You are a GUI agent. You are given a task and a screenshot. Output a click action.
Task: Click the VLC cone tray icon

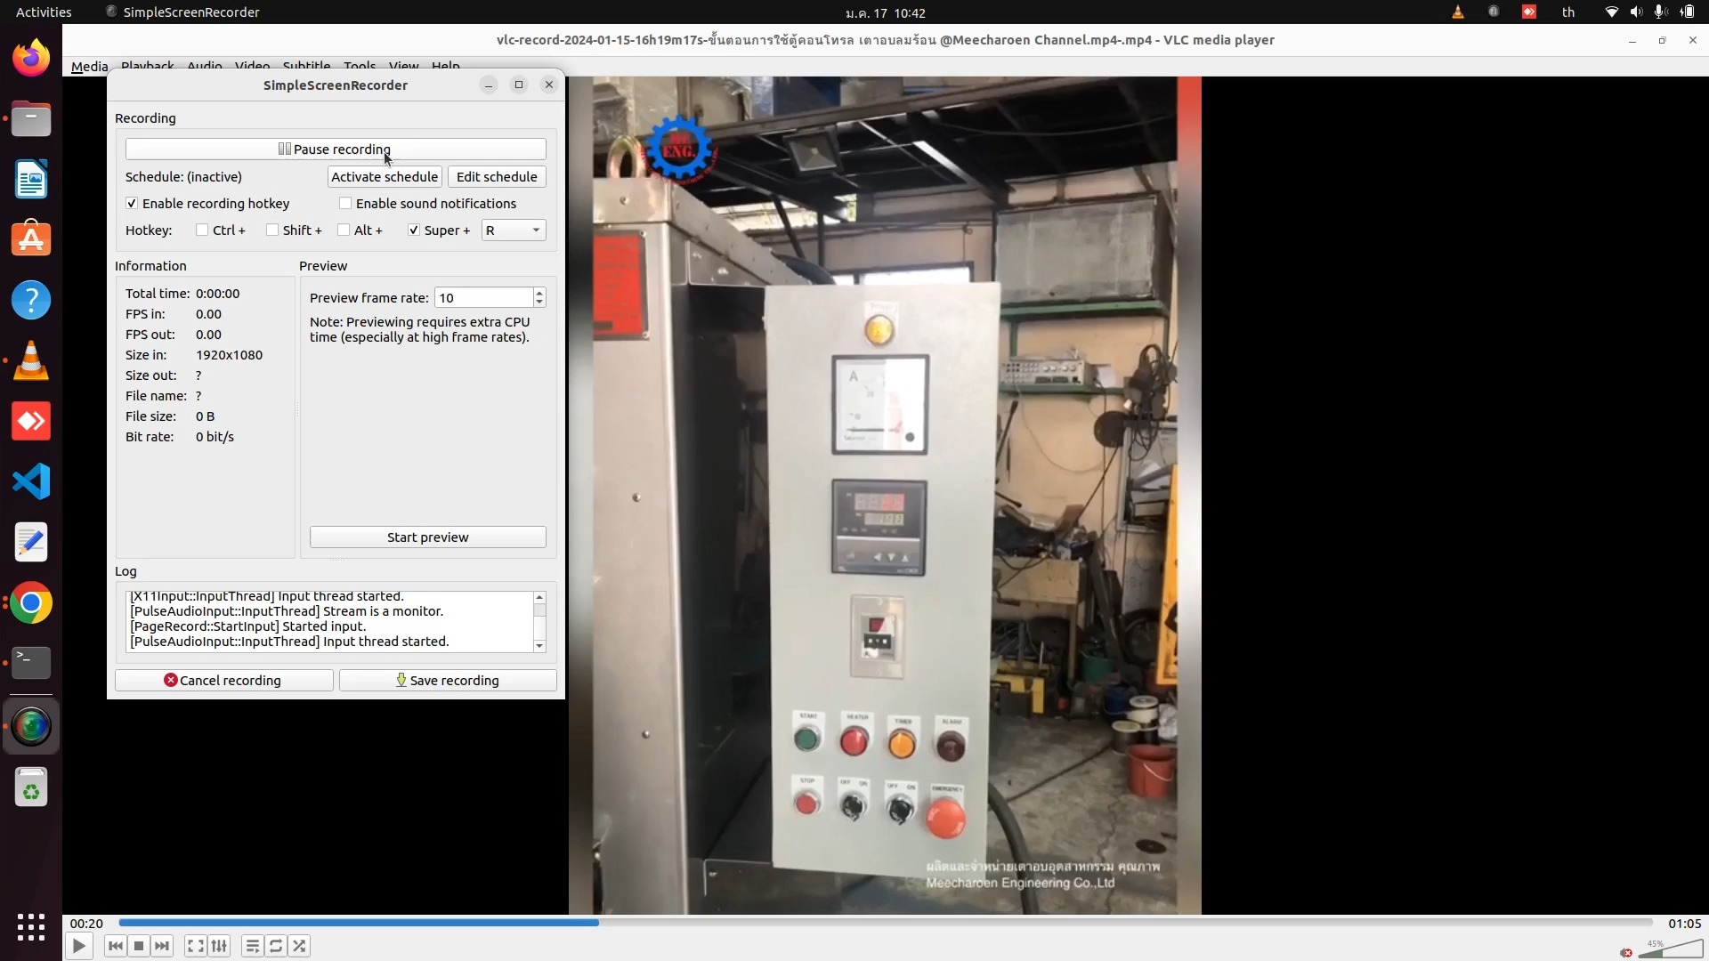tap(1457, 12)
